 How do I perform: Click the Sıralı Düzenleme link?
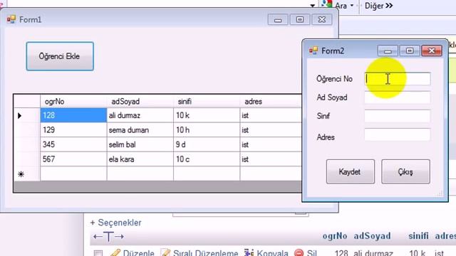pyautogui.click(x=206, y=253)
